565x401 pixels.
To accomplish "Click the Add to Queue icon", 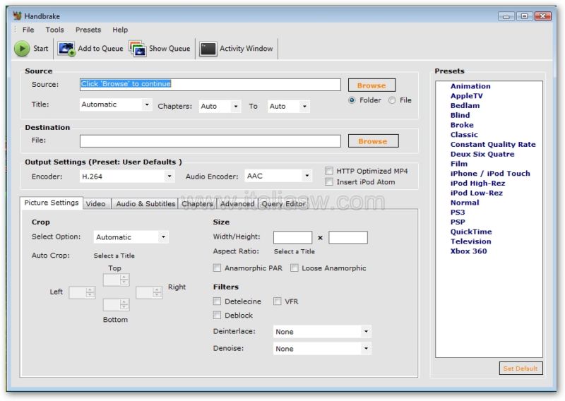I will (66, 49).
